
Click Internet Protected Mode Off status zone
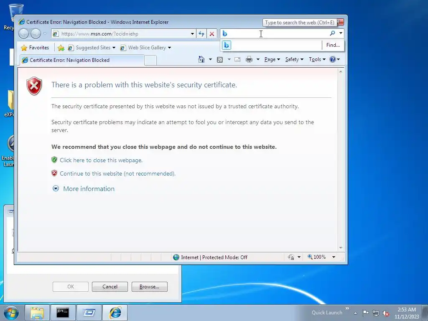tap(210, 257)
